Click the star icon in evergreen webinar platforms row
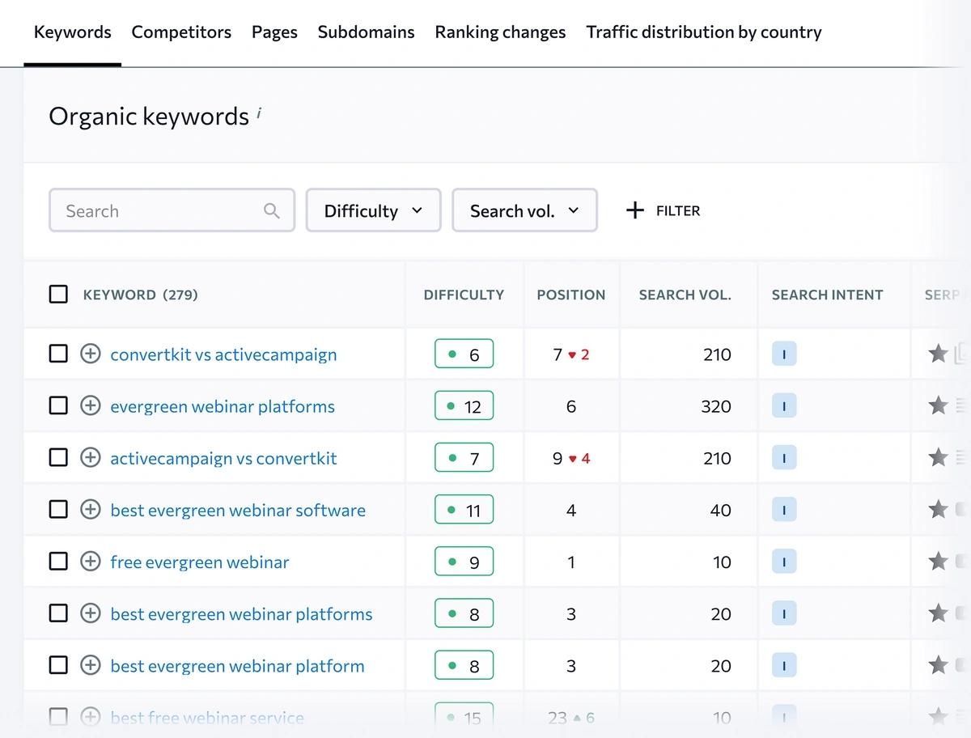The image size is (971, 738). [x=938, y=406]
